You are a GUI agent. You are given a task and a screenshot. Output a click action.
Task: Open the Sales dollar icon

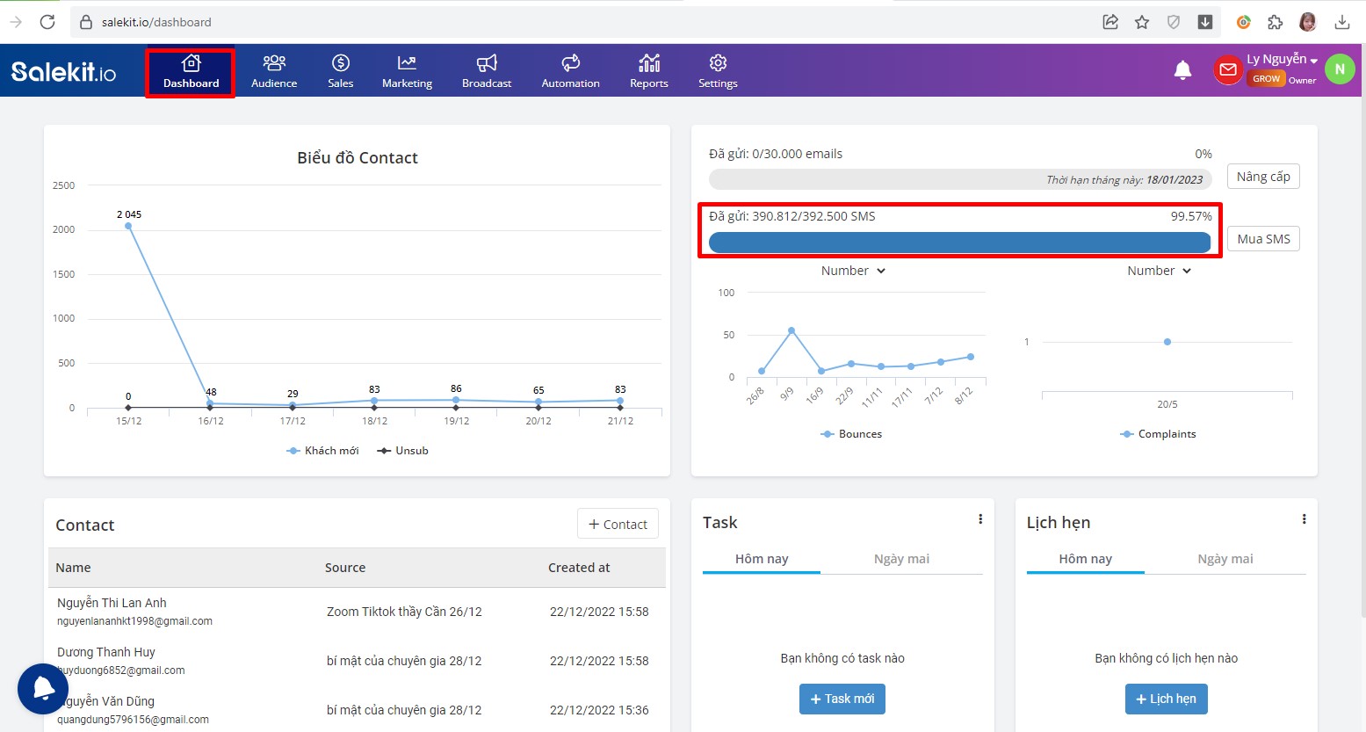(x=341, y=63)
